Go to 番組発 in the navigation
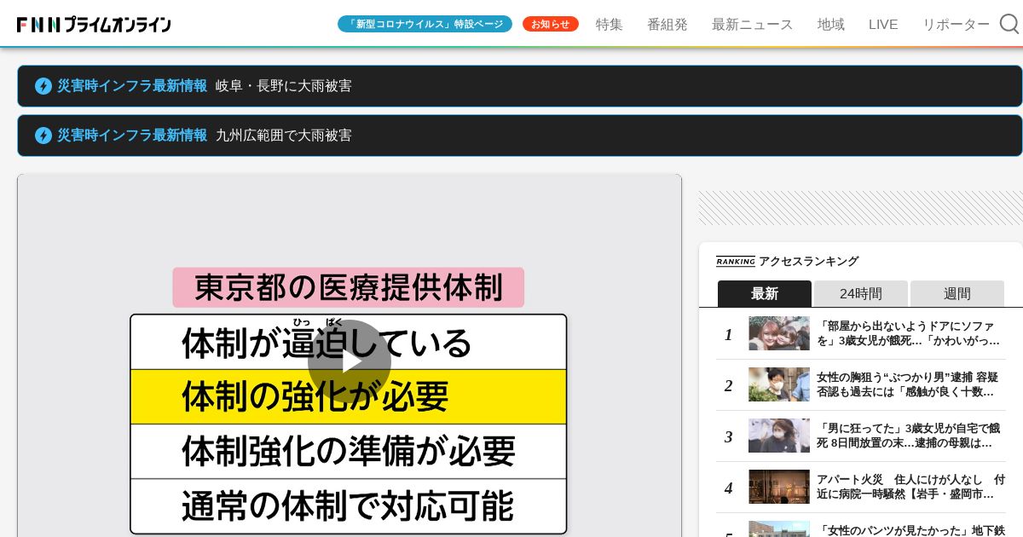Viewport: 1023px width, 537px height. click(x=668, y=25)
